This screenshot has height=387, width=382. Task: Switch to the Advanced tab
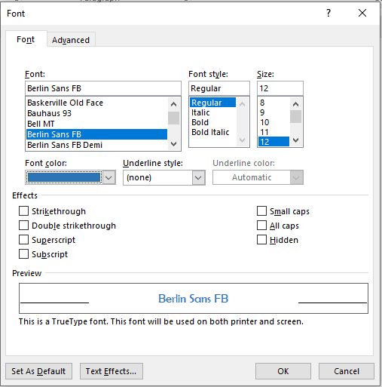71,40
